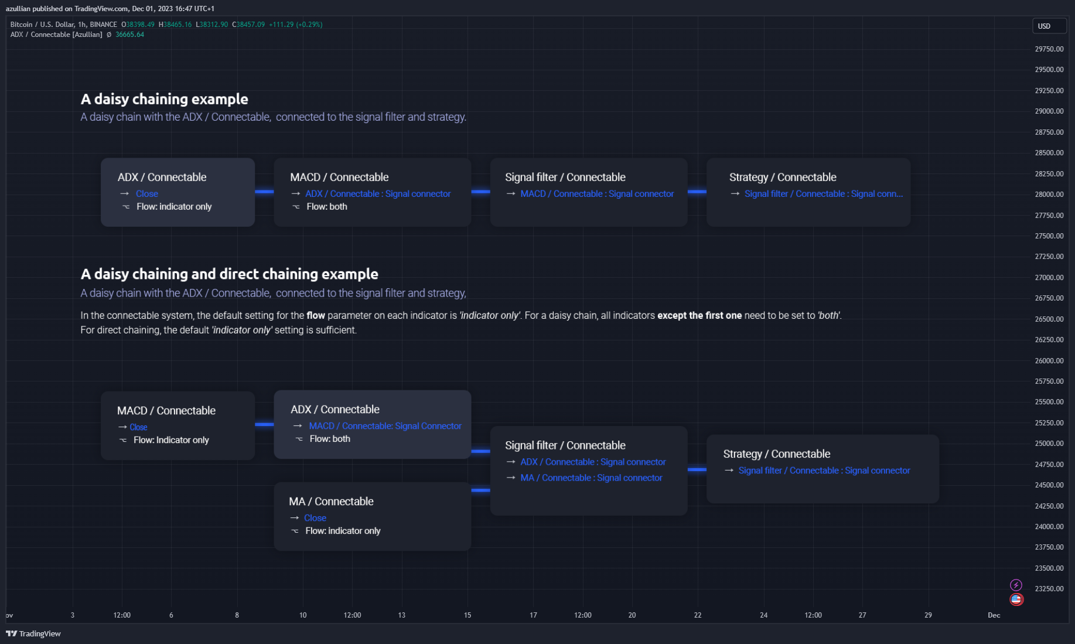Click the arrow icon before 'MA / Connectable : Signal connector'
The height and width of the screenshot is (644, 1075).
pyautogui.click(x=511, y=478)
